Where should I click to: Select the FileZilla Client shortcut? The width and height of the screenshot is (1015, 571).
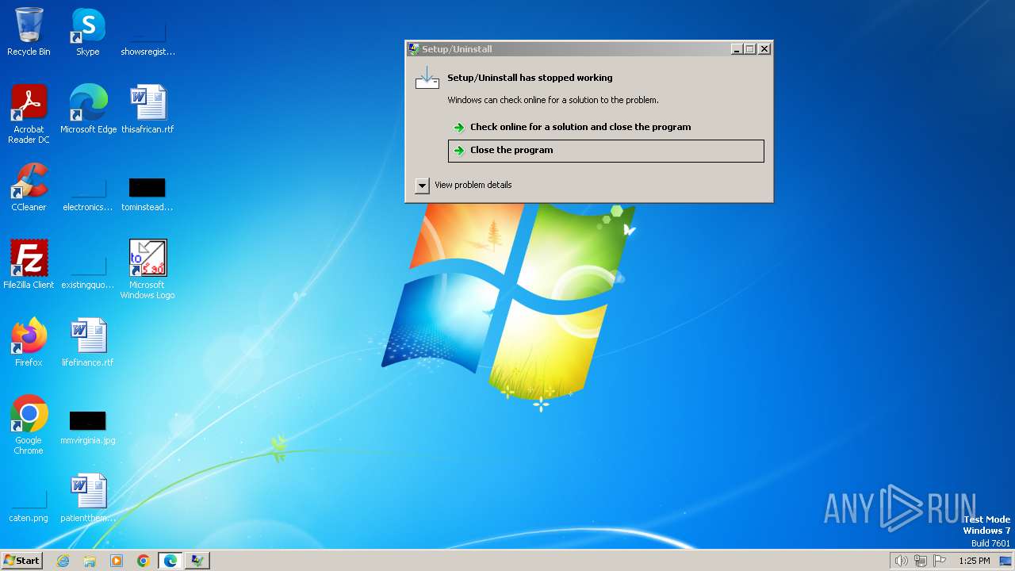(x=29, y=265)
